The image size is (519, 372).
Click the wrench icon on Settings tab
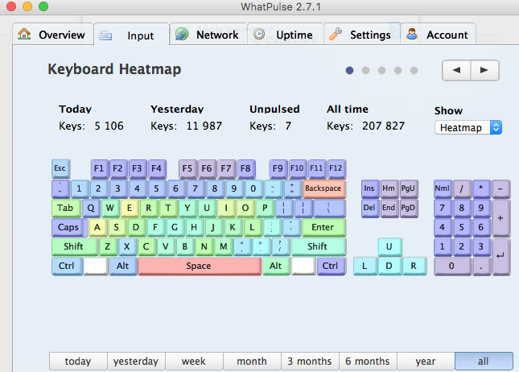tap(336, 34)
